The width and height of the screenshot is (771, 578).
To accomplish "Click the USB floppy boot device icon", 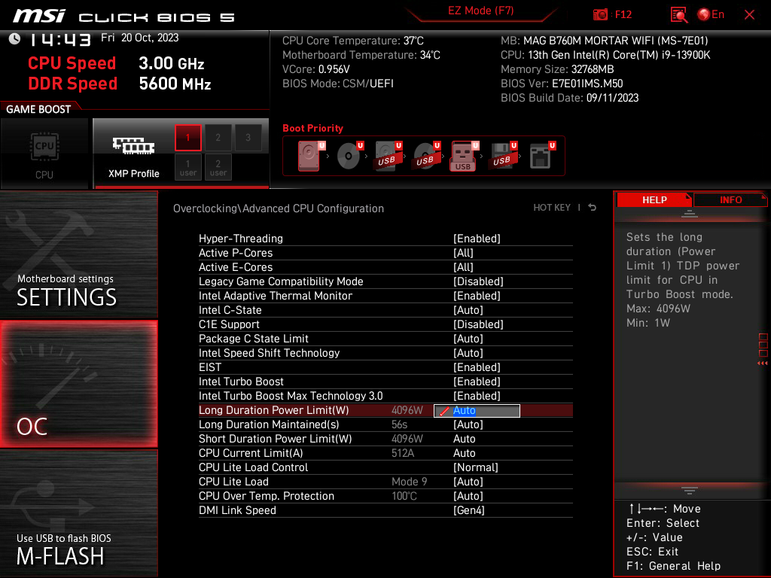I will 502,156.
